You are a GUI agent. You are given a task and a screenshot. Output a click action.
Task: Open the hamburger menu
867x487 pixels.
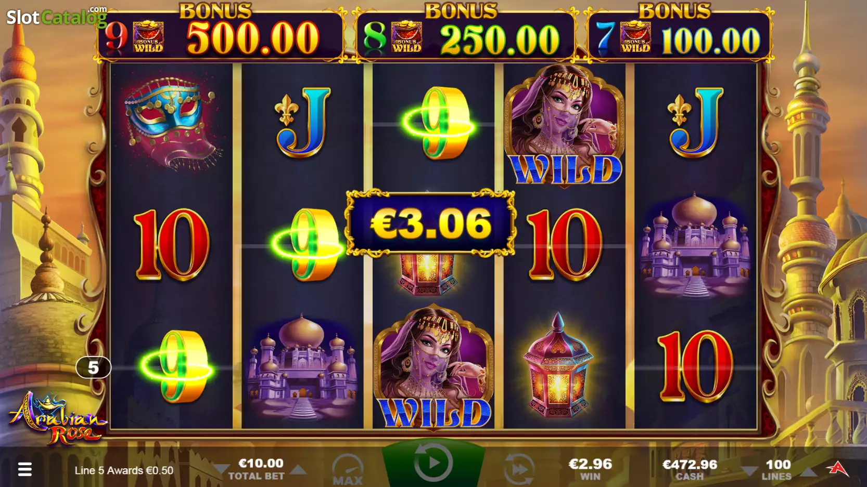pos(24,469)
